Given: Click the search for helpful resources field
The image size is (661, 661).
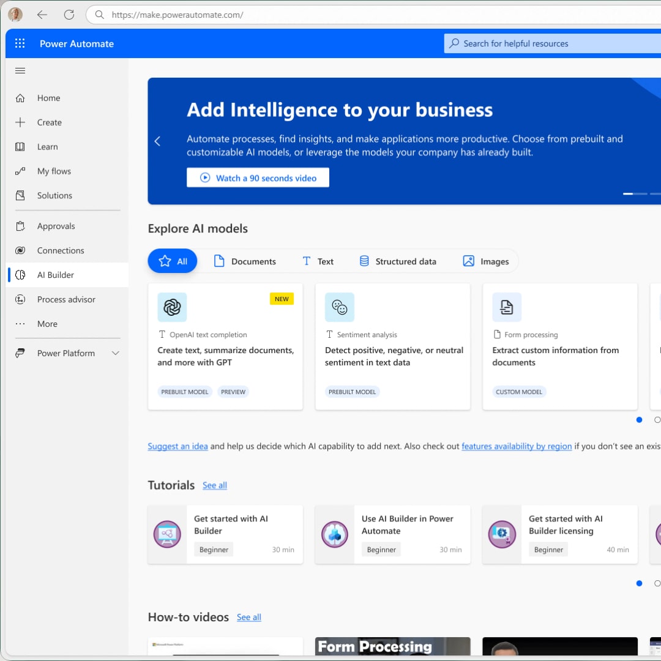Looking at the screenshot, I should pos(551,43).
